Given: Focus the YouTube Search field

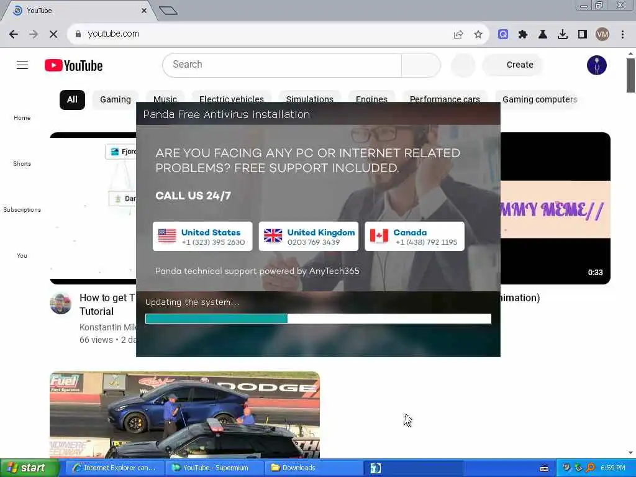Looking at the screenshot, I should [282, 65].
